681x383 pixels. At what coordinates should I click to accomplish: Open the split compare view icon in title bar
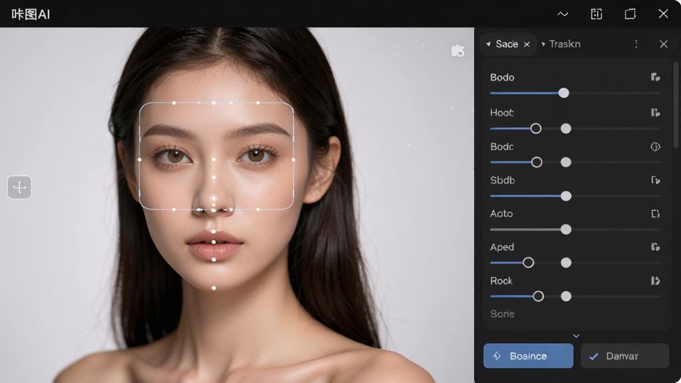pyautogui.click(x=597, y=14)
